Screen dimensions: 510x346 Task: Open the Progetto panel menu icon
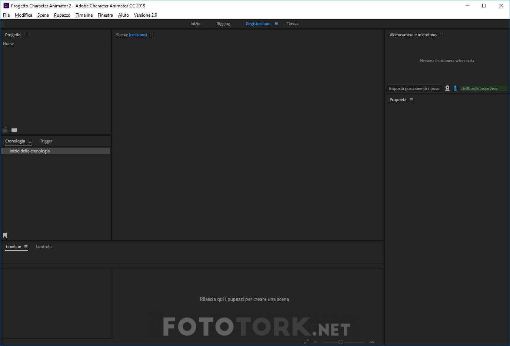(x=26, y=35)
